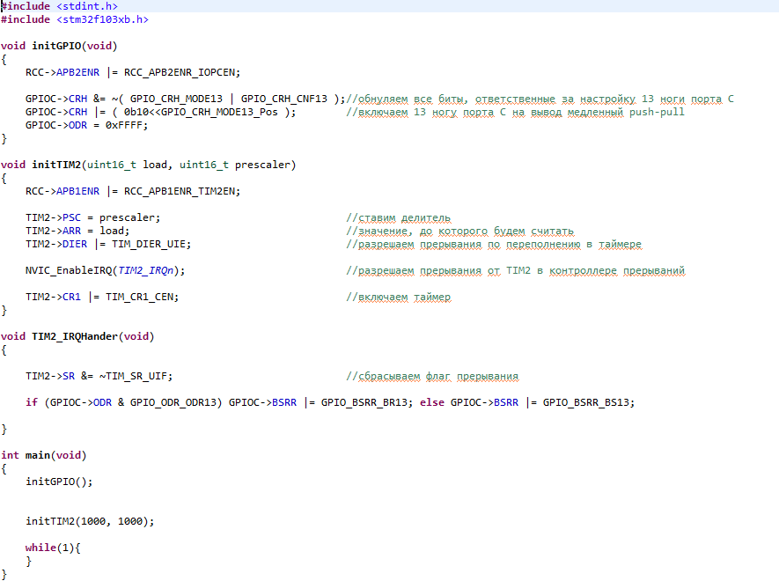
Task: Click the TIM2_IRQn argument
Action: tap(145, 270)
